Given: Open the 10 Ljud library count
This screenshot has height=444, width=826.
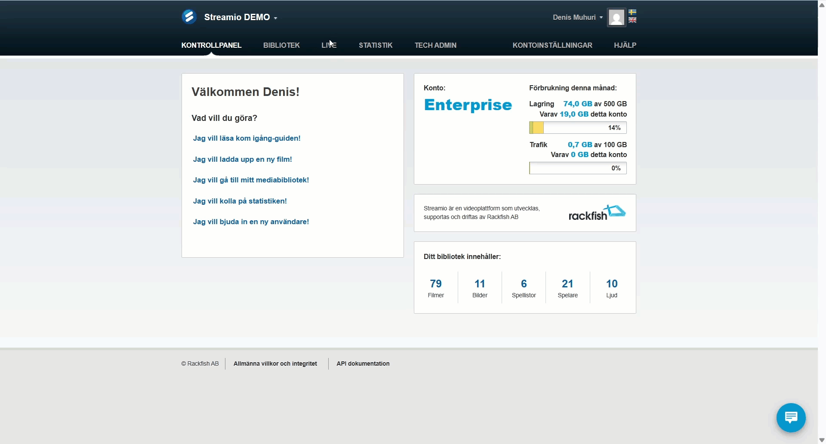Looking at the screenshot, I should point(612,288).
